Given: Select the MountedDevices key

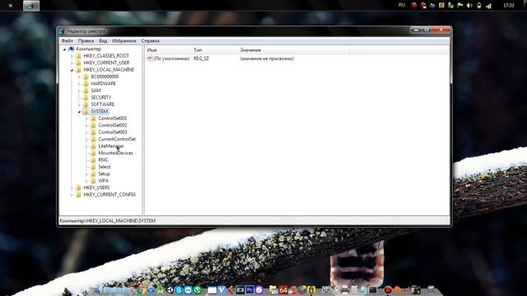Looking at the screenshot, I should coord(115,153).
